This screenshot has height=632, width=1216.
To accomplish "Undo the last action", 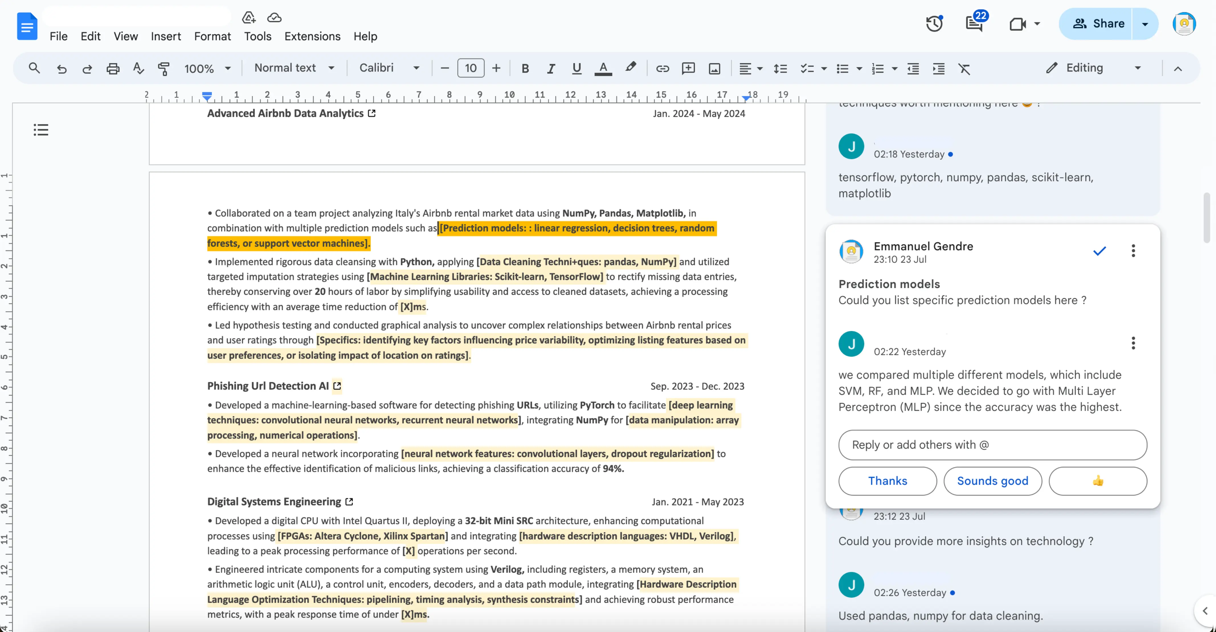I will click(x=62, y=69).
